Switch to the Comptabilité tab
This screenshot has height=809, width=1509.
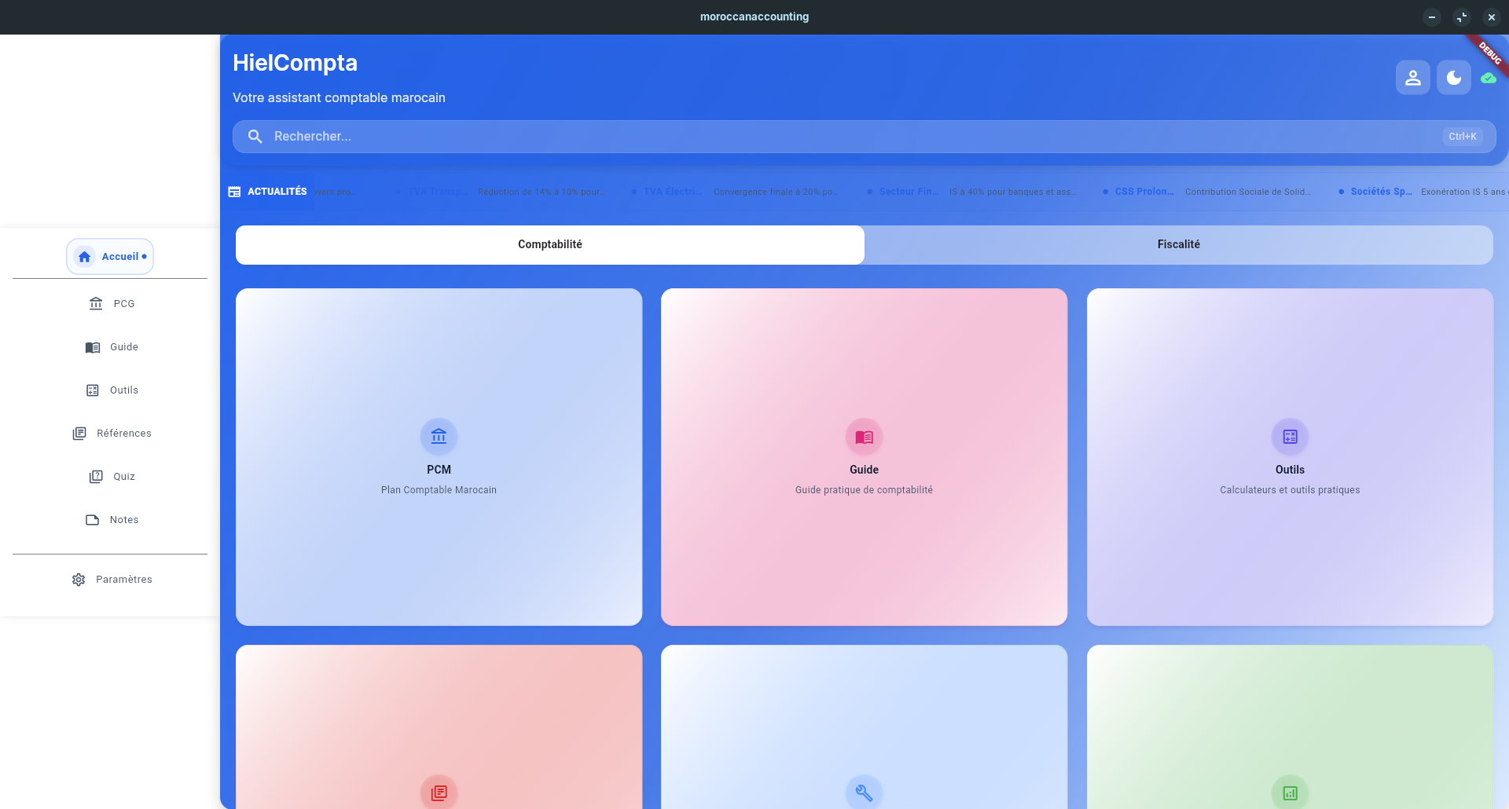[x=550, y=245]
